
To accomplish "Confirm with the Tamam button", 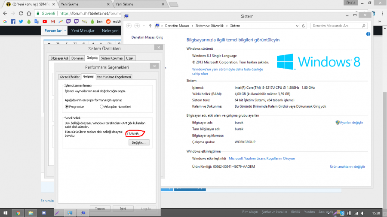I will pos(100,208).
